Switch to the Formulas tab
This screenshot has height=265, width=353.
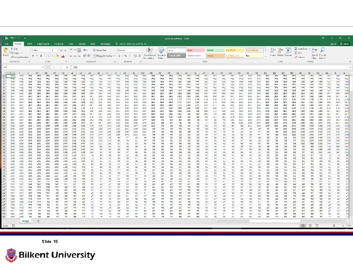[59, 44]
